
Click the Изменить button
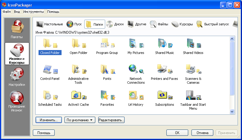[48, 120]
